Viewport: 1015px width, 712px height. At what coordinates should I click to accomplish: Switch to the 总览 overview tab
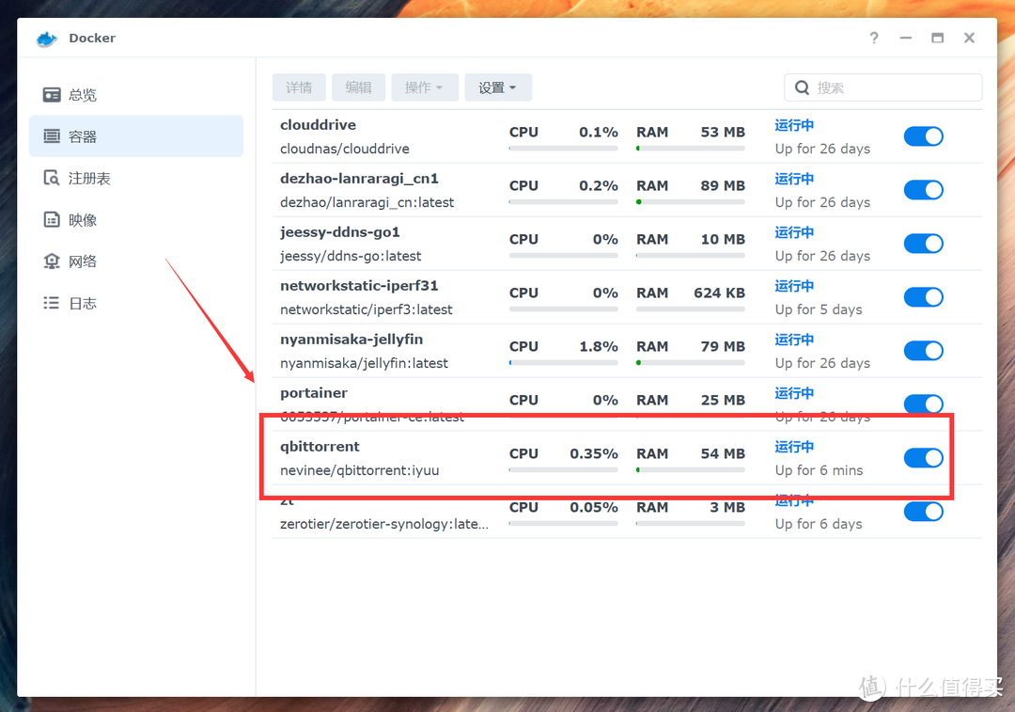136,95
